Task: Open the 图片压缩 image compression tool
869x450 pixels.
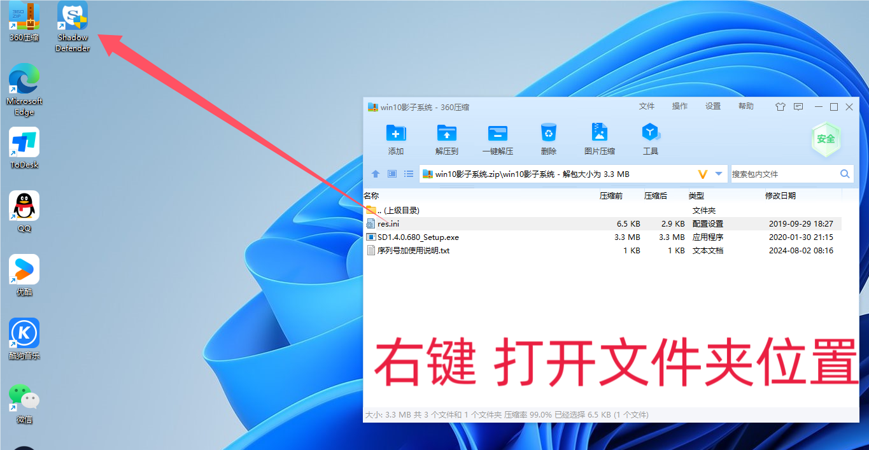Action: pyautogui.click(x=599, y=132)
